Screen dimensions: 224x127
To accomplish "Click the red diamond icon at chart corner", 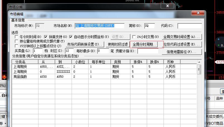I will click(x=4, y=77).
